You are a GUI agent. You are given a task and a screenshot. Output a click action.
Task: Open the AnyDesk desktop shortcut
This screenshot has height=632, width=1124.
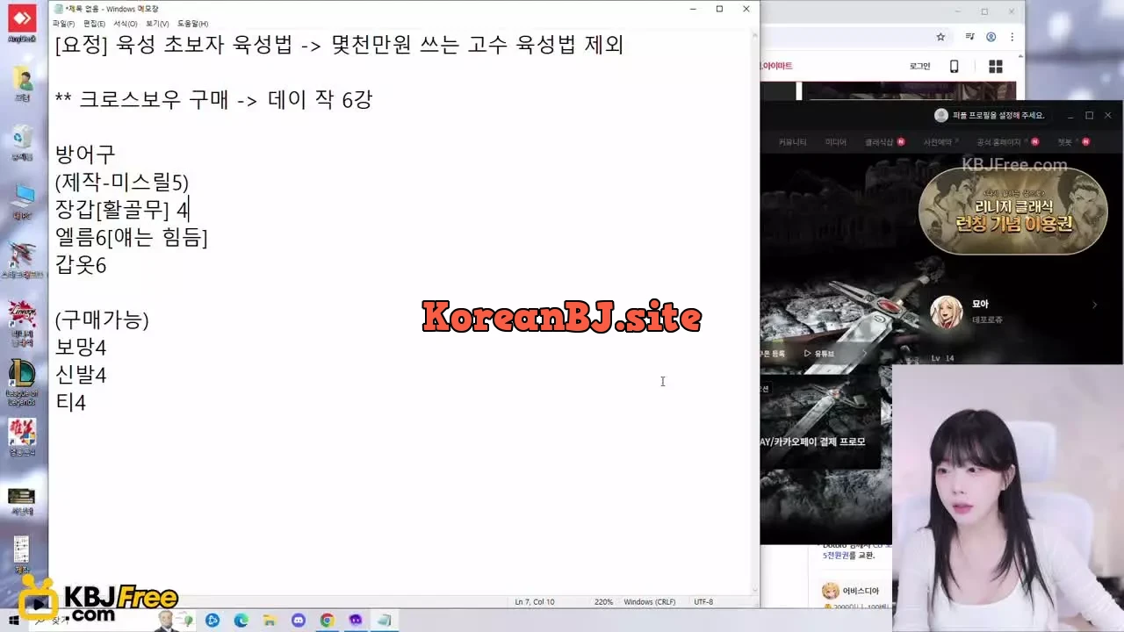point(21,23)
